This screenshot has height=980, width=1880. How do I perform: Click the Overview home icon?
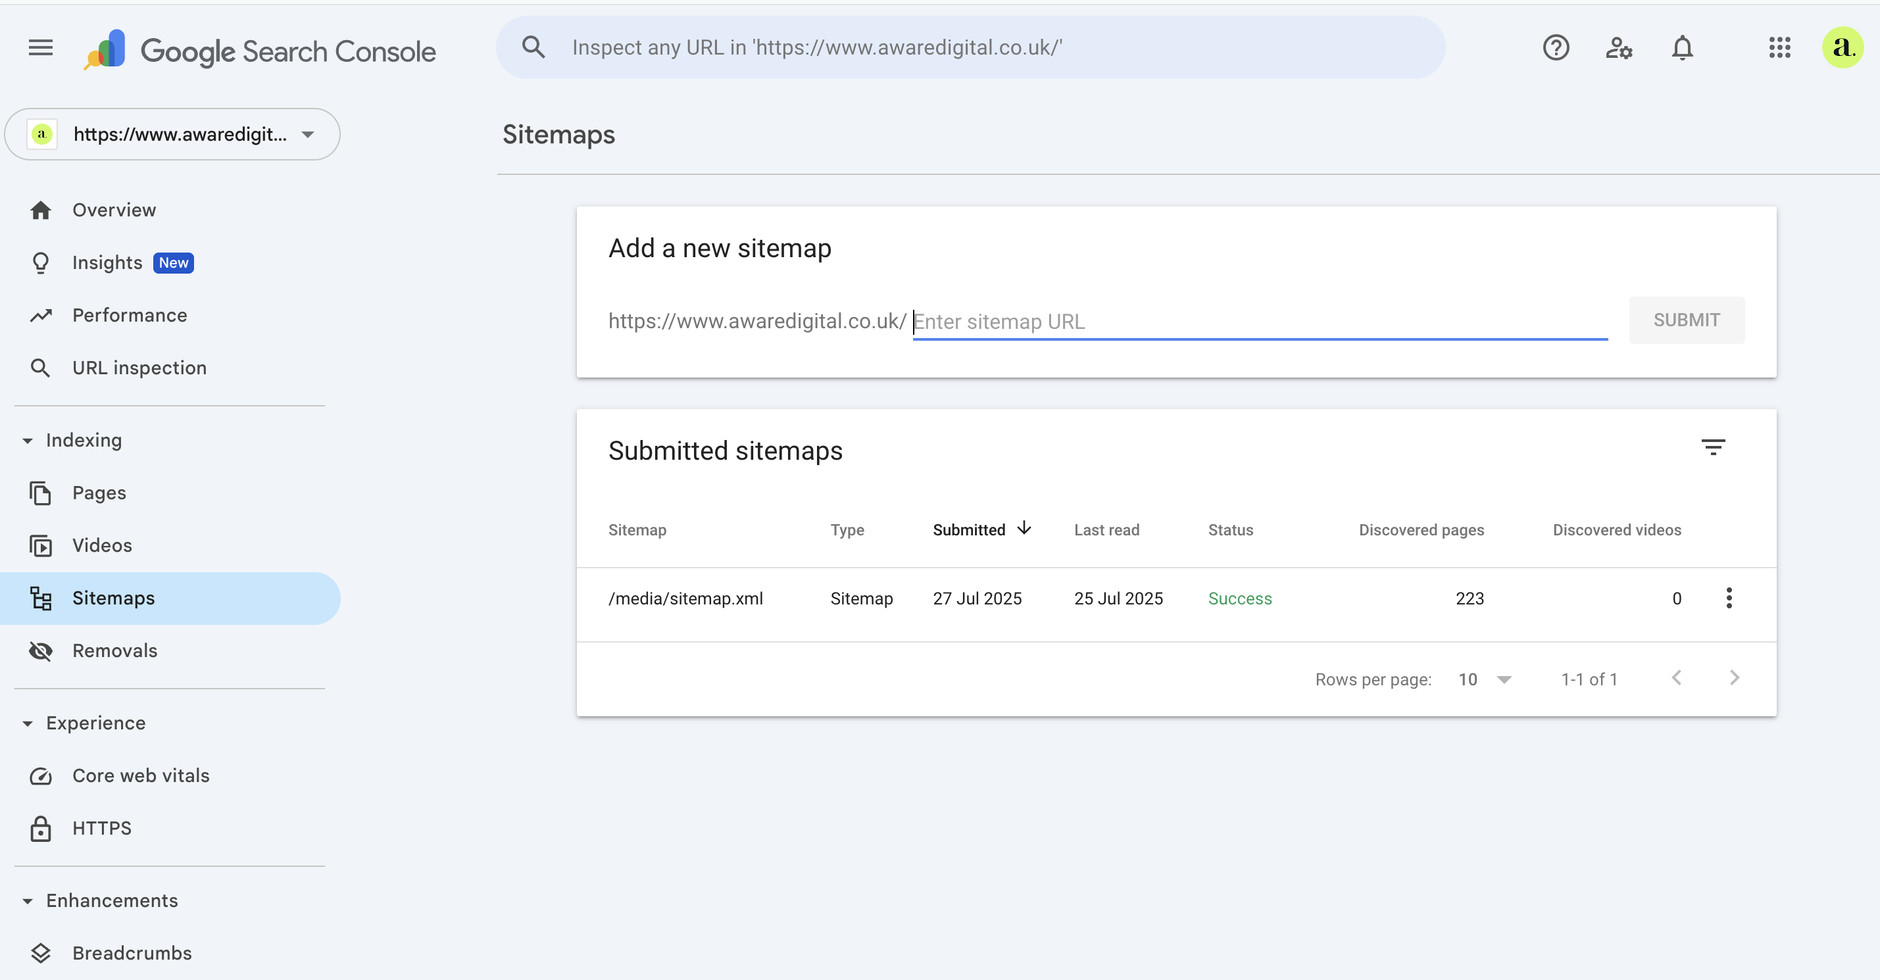[41, 210]
